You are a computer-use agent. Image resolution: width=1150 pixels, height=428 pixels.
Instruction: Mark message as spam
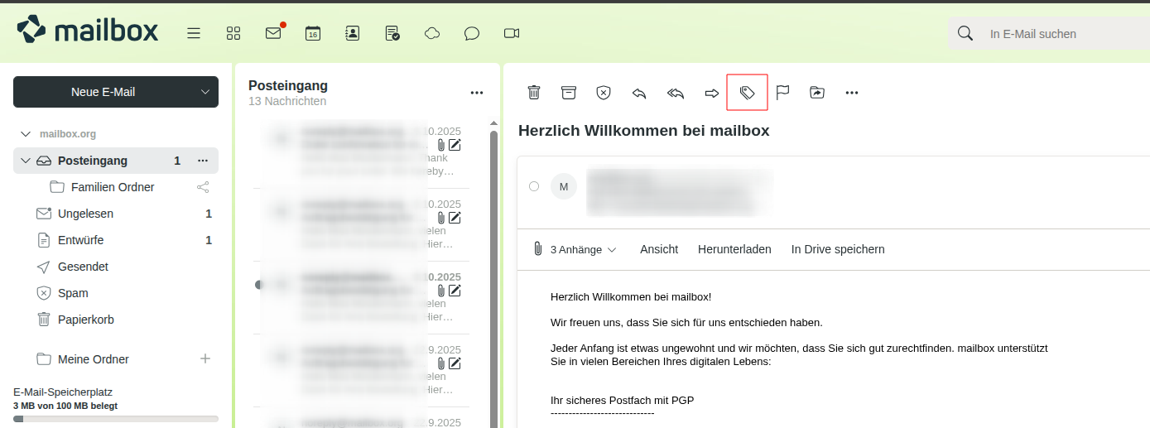(x=604, y=93)
